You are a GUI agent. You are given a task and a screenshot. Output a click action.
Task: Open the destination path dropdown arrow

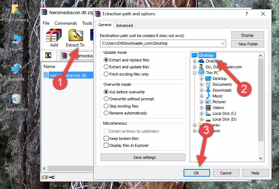click(x=223, y=43)
